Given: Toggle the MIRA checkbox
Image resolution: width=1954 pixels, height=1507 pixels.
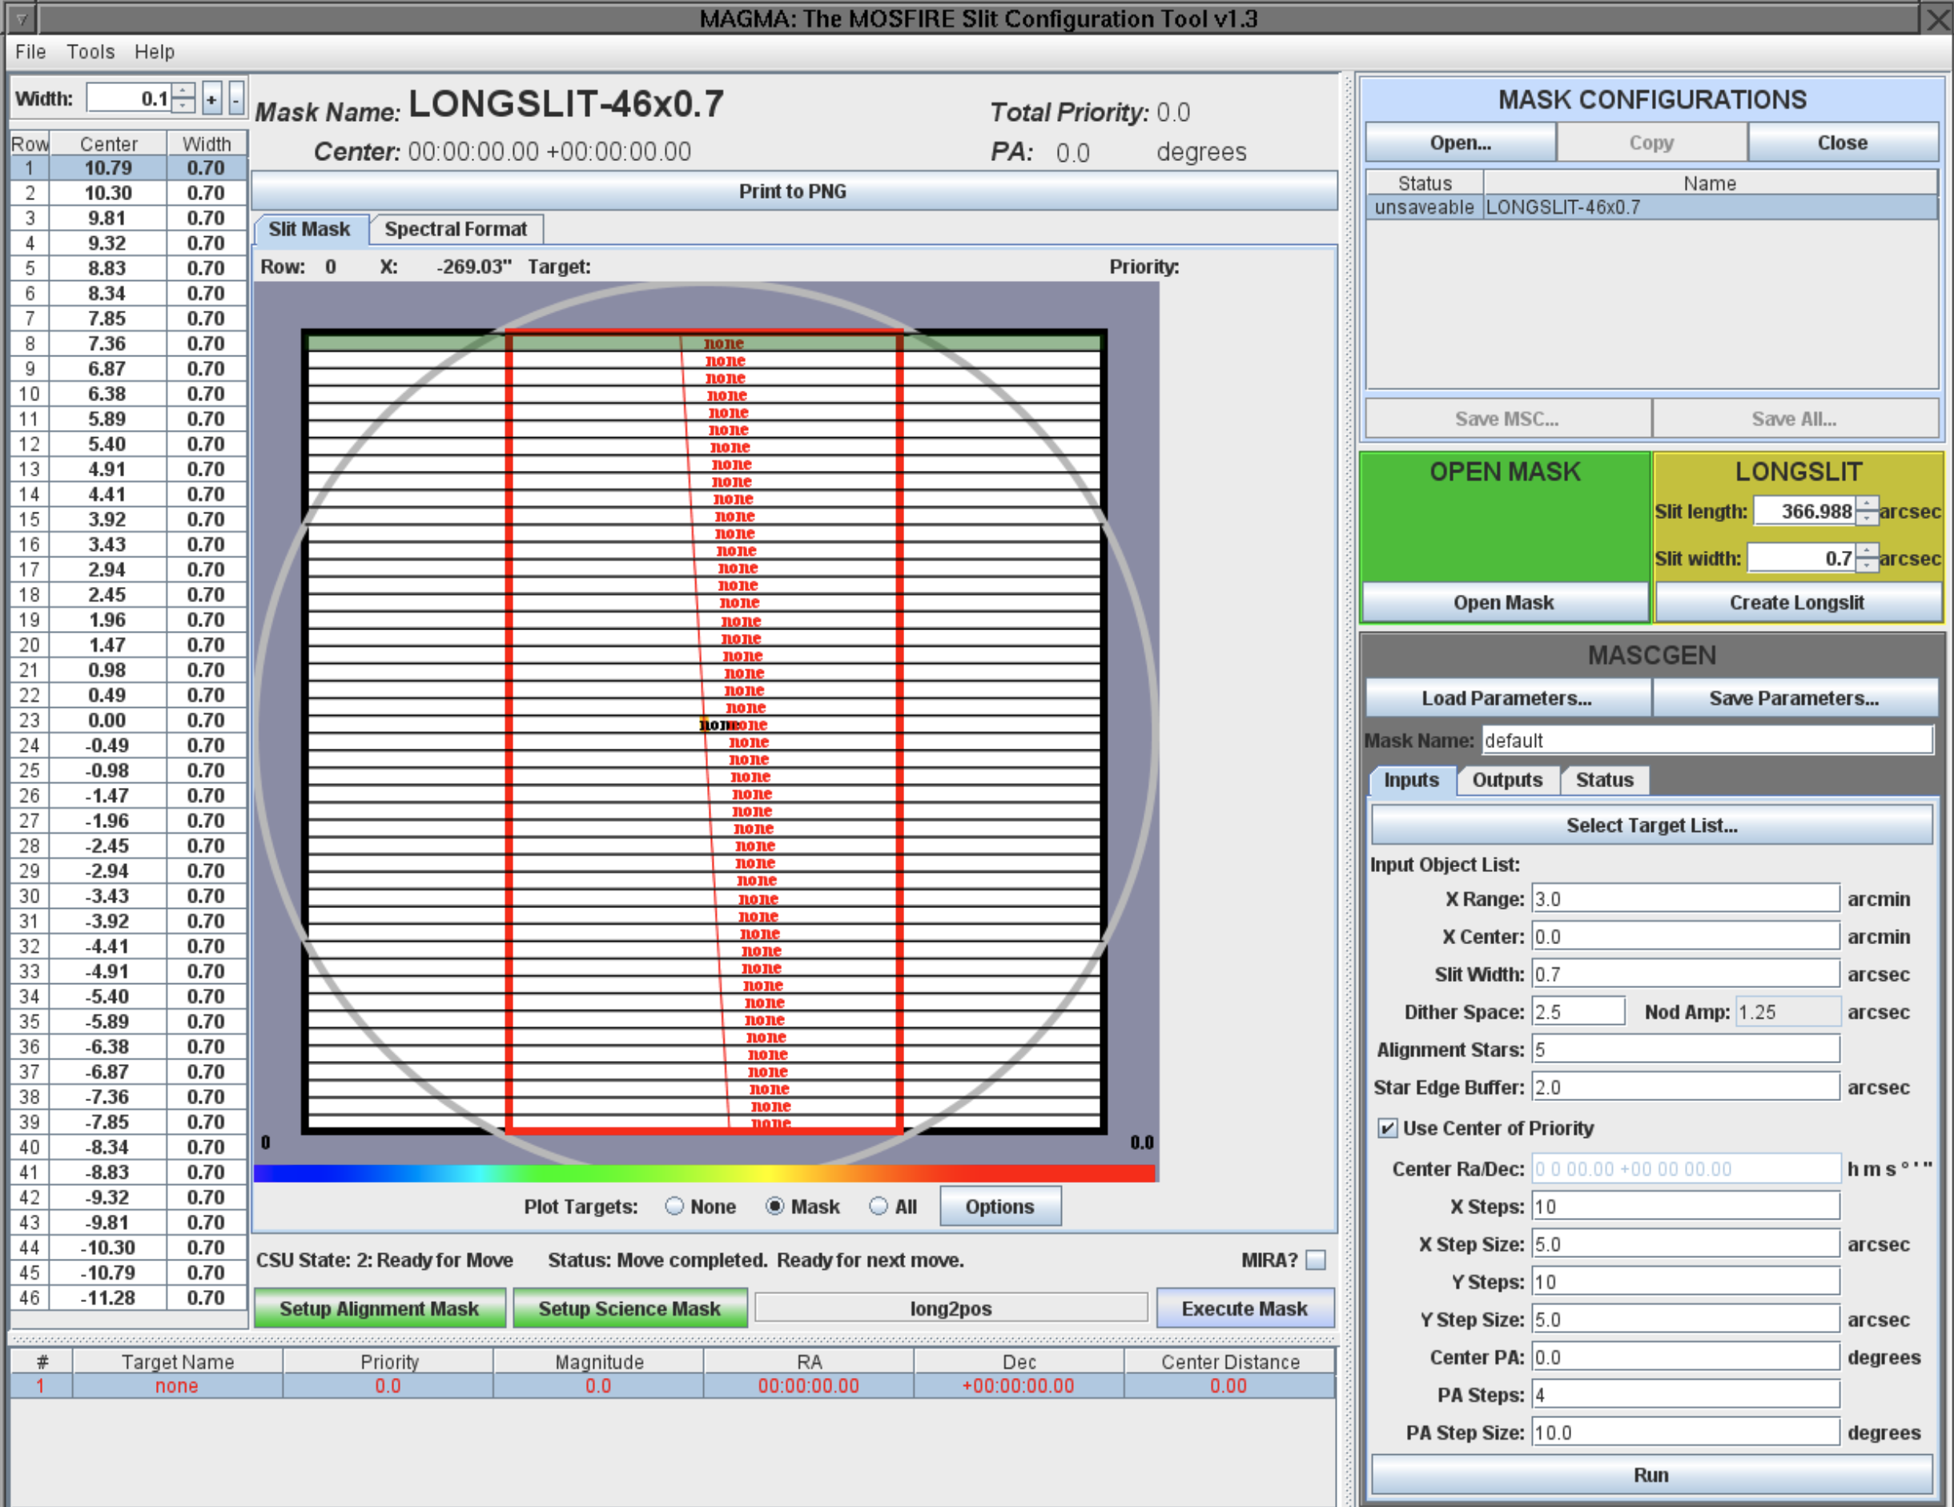Looking at the screenshot, I should coord(1315,1260).
